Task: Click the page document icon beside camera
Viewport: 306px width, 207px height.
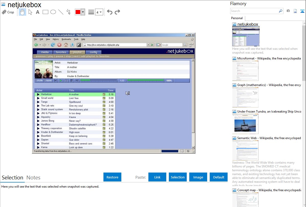Action: click(295, 11)
